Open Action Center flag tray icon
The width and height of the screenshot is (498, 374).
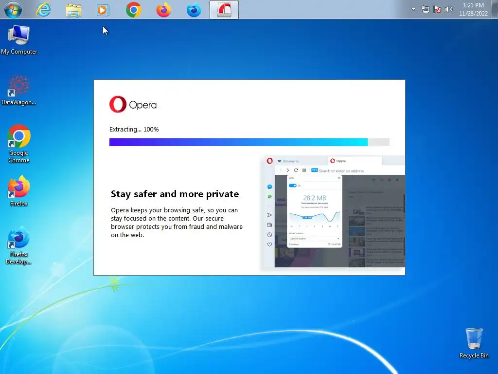pos(437,9)
